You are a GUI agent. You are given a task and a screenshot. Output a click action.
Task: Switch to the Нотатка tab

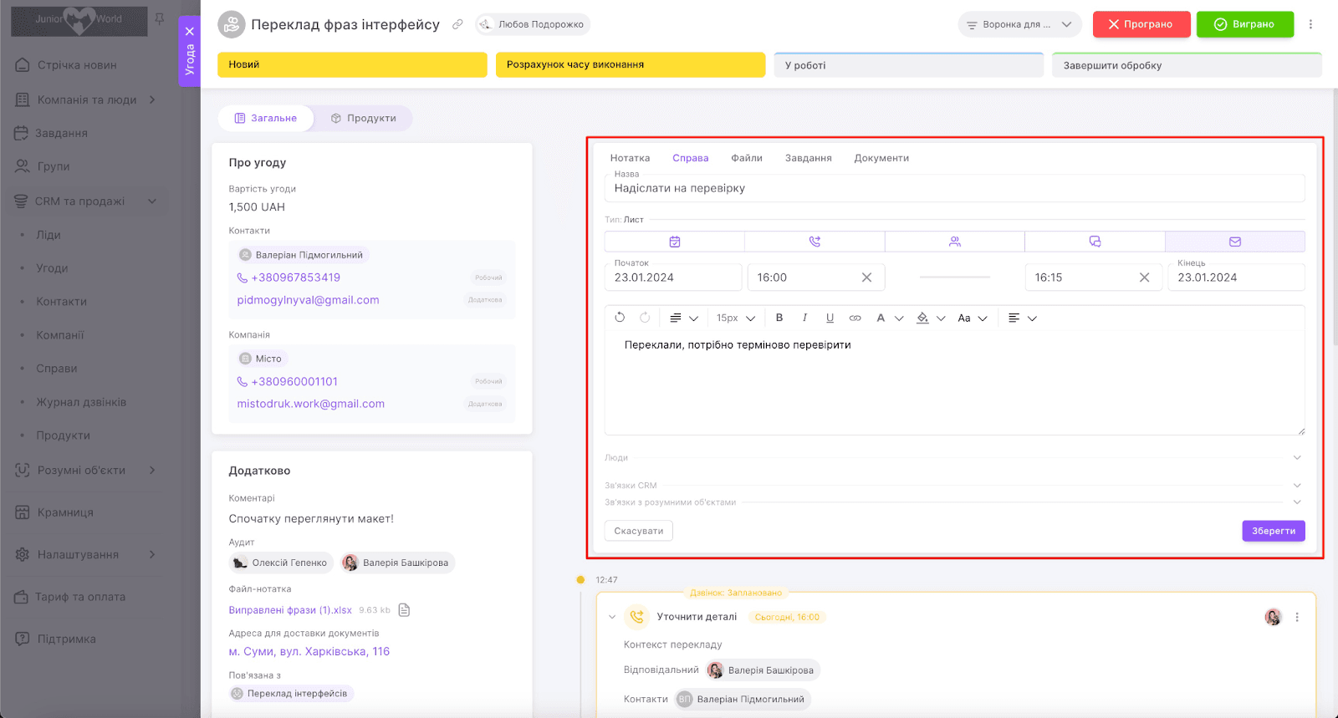630,158
